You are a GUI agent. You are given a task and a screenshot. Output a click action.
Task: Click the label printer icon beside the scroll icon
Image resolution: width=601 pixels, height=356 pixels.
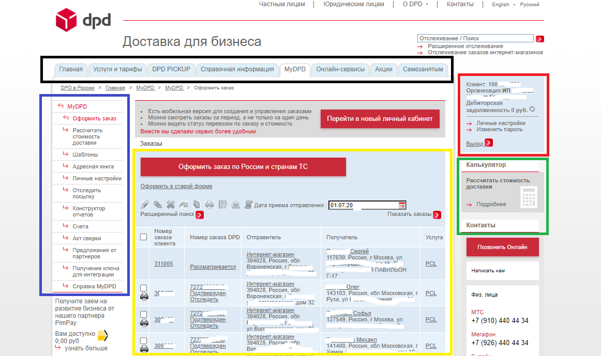(x=236, y=205)
